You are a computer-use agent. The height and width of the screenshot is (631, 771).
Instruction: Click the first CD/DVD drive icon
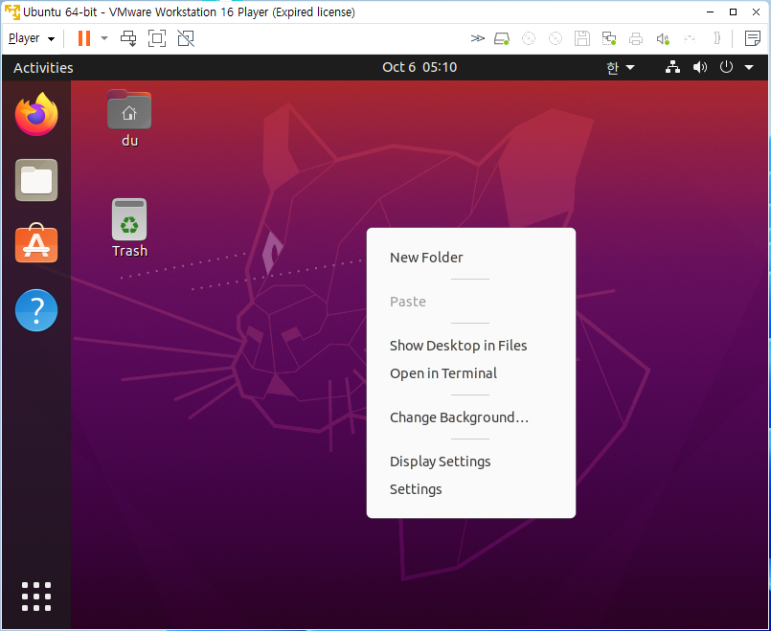[529, 38]
